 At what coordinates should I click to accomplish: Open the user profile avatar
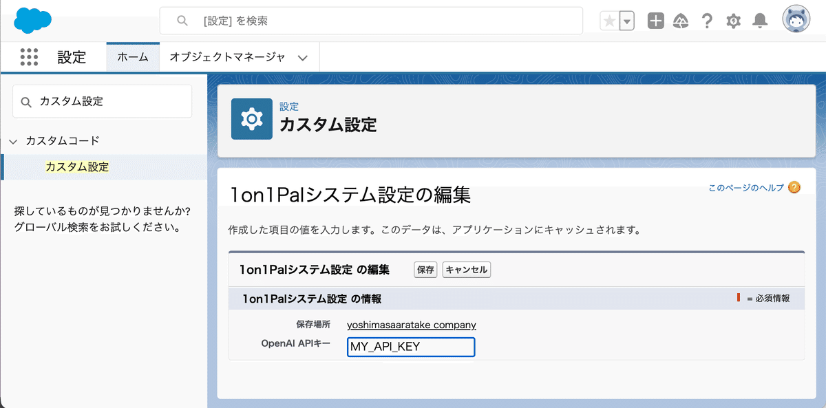[796, 20]
